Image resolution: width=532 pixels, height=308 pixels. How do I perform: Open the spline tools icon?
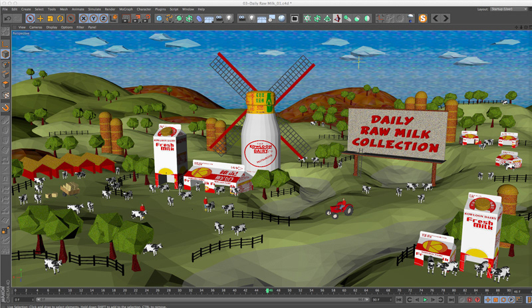[x=169, y=19]
